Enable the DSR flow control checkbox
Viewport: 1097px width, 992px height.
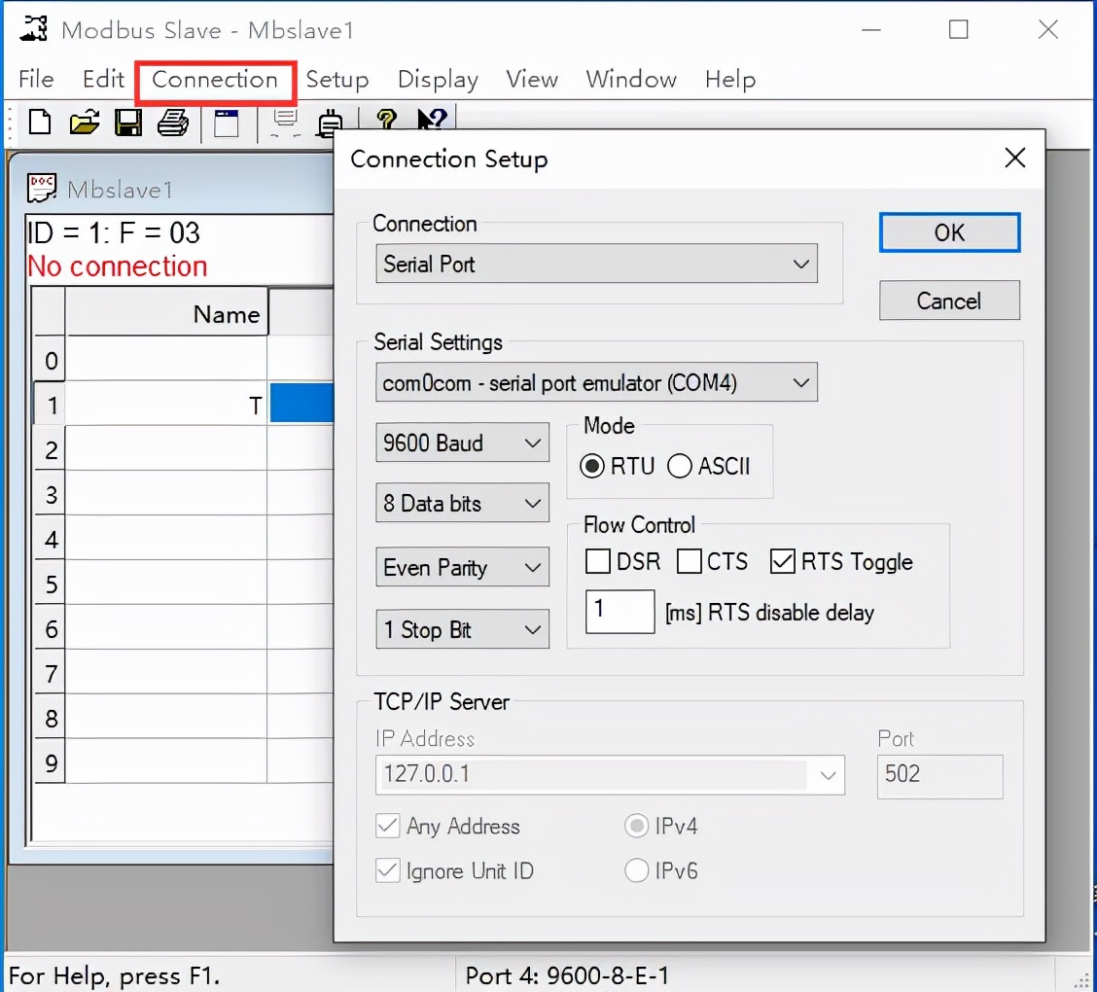click(598, 562)
